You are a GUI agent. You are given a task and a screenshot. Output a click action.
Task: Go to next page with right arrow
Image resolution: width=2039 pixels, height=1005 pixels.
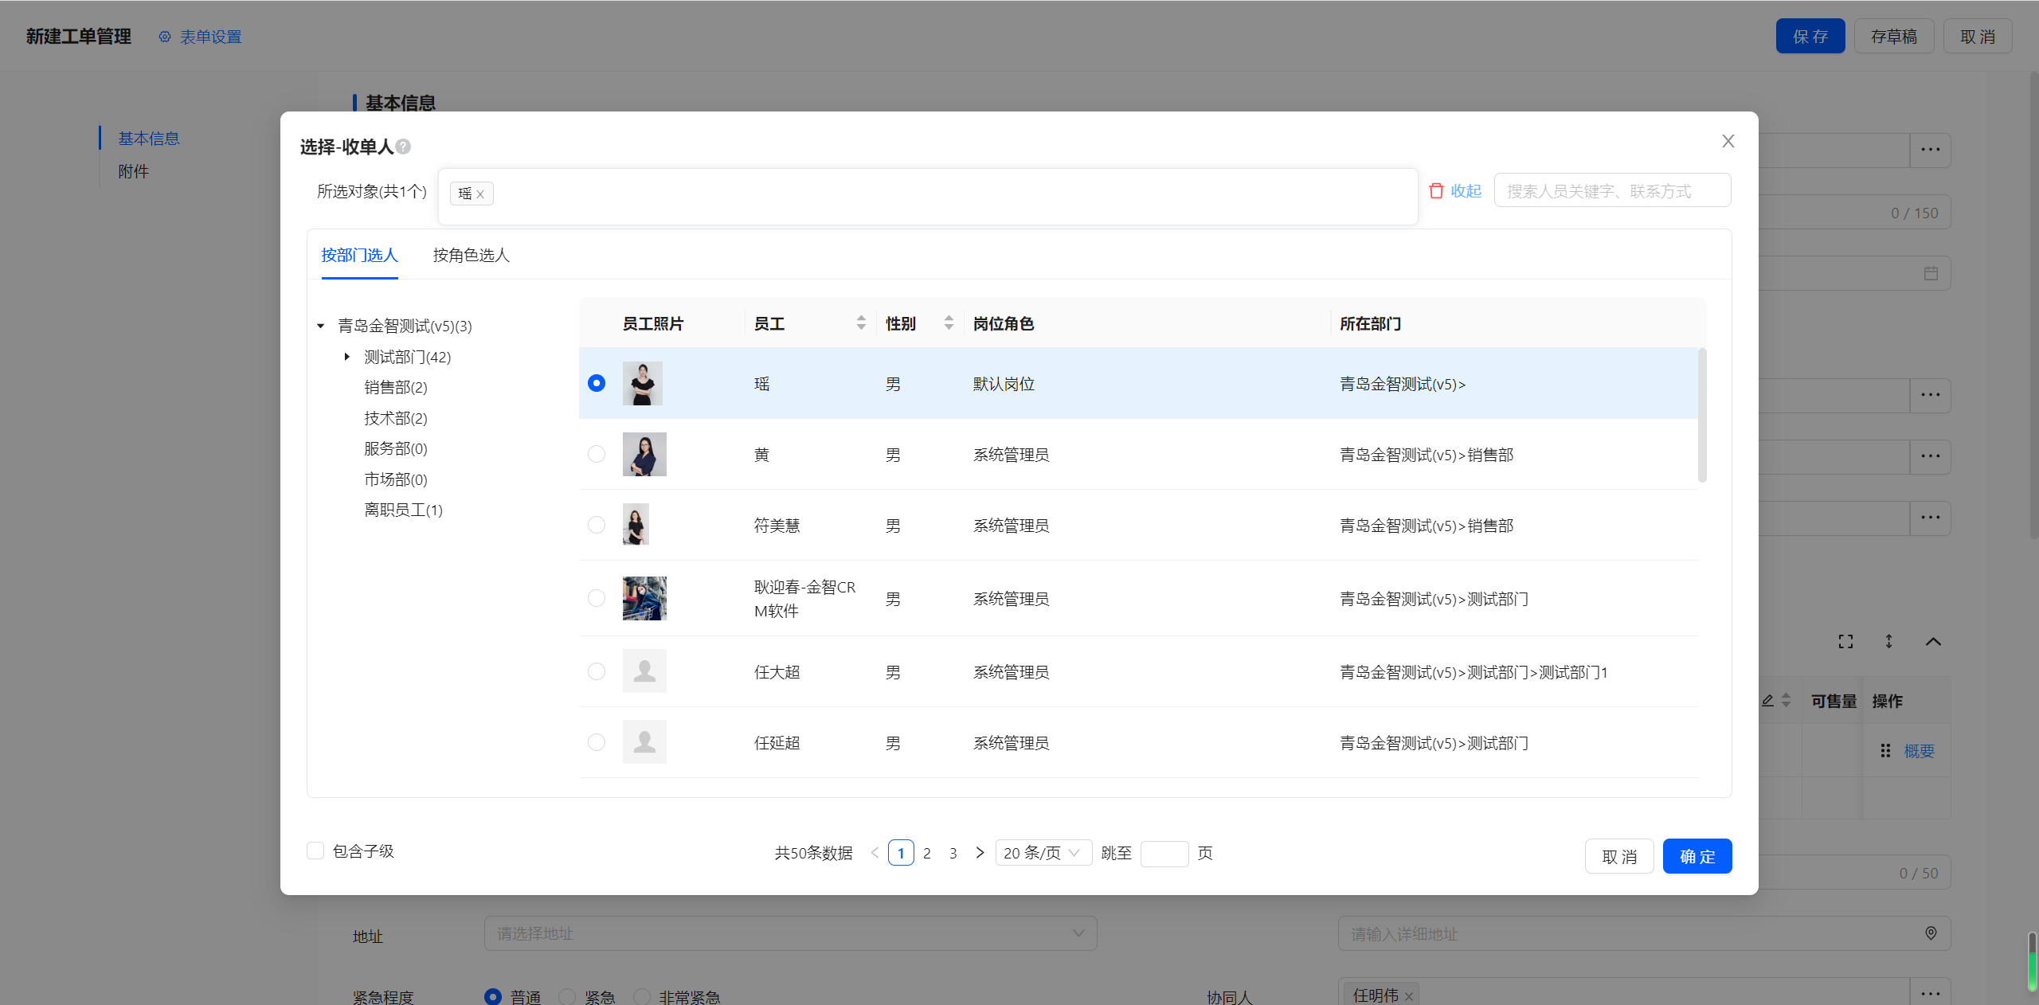tap(980, 853)
